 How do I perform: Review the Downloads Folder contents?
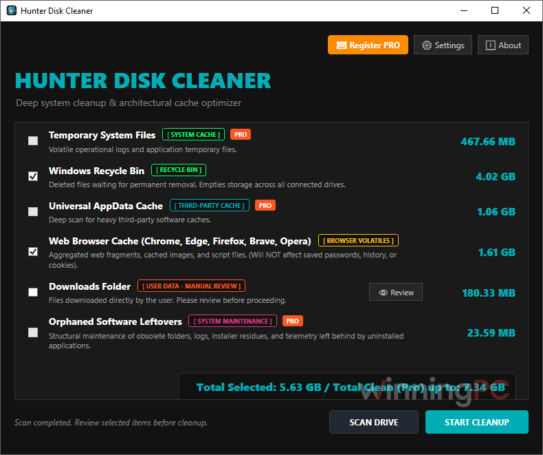tap(395, 292)
